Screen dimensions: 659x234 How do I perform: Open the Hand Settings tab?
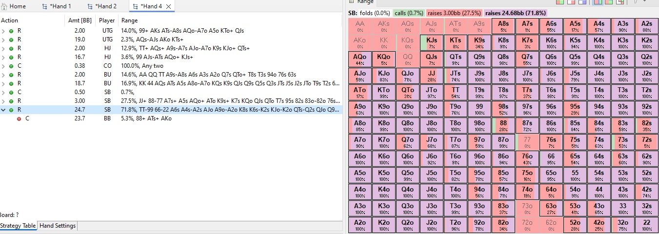pos(58,226)
